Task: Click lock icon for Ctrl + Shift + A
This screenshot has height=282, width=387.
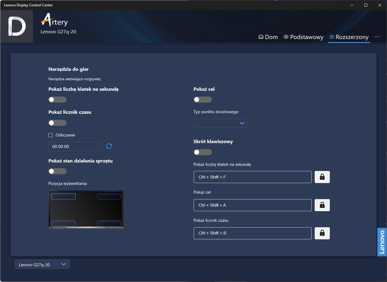Action: pyautogui.click(x=322, y=205)
